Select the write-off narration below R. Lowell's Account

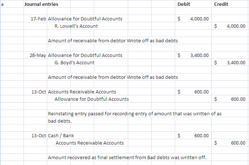click(x=113, y=41)
